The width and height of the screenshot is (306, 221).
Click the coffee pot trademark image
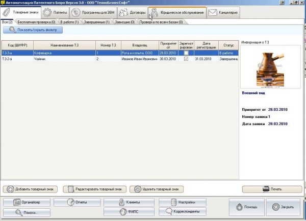tap(270, 67)
